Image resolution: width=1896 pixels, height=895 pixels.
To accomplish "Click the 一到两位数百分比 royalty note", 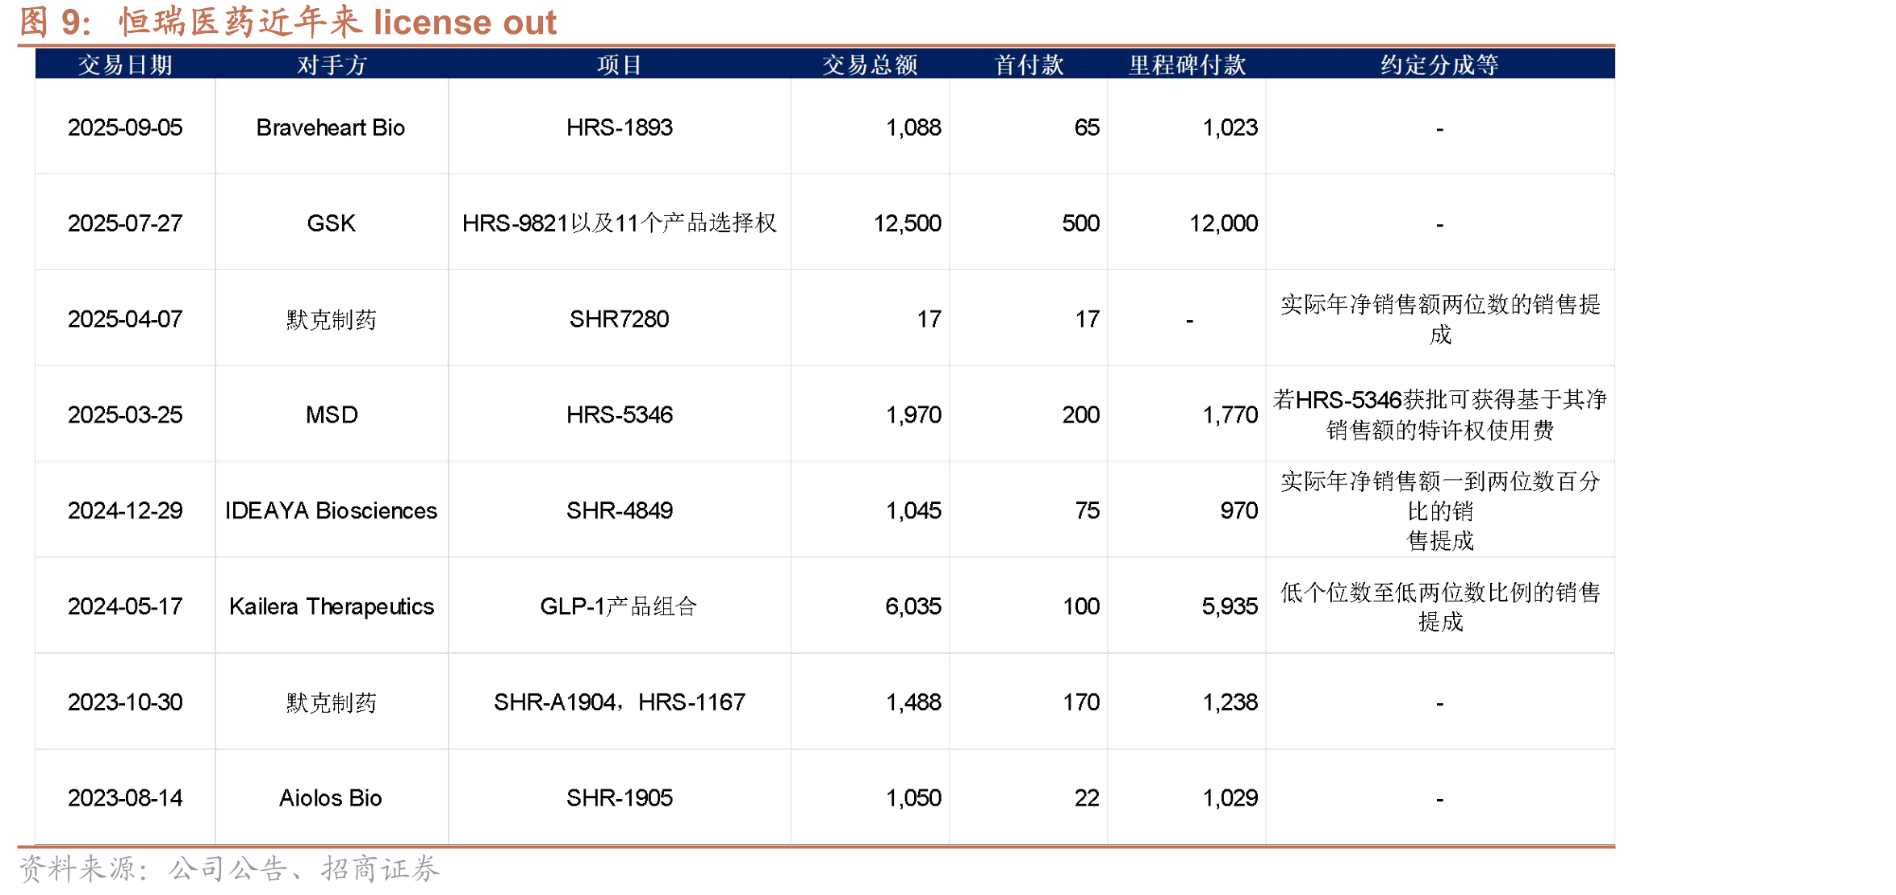I will point(1440,511).
